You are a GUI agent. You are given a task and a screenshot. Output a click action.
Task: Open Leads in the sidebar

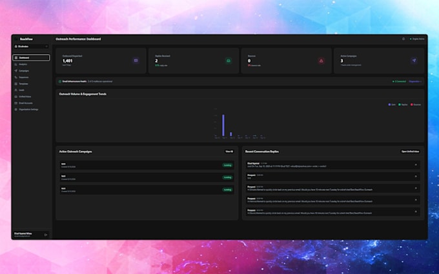point(32,90)
